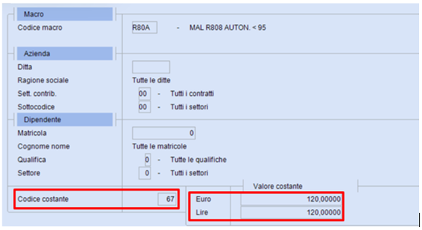Click the empty Ditta input field
This screenshot has height=230, width=422.
[151, 67]
